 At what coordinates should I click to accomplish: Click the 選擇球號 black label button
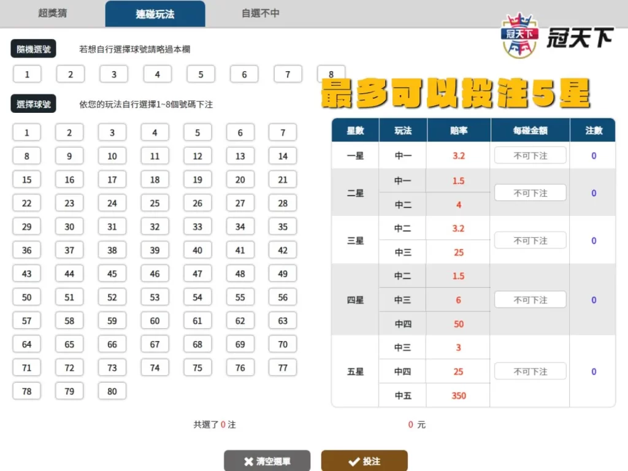[33, 104]
